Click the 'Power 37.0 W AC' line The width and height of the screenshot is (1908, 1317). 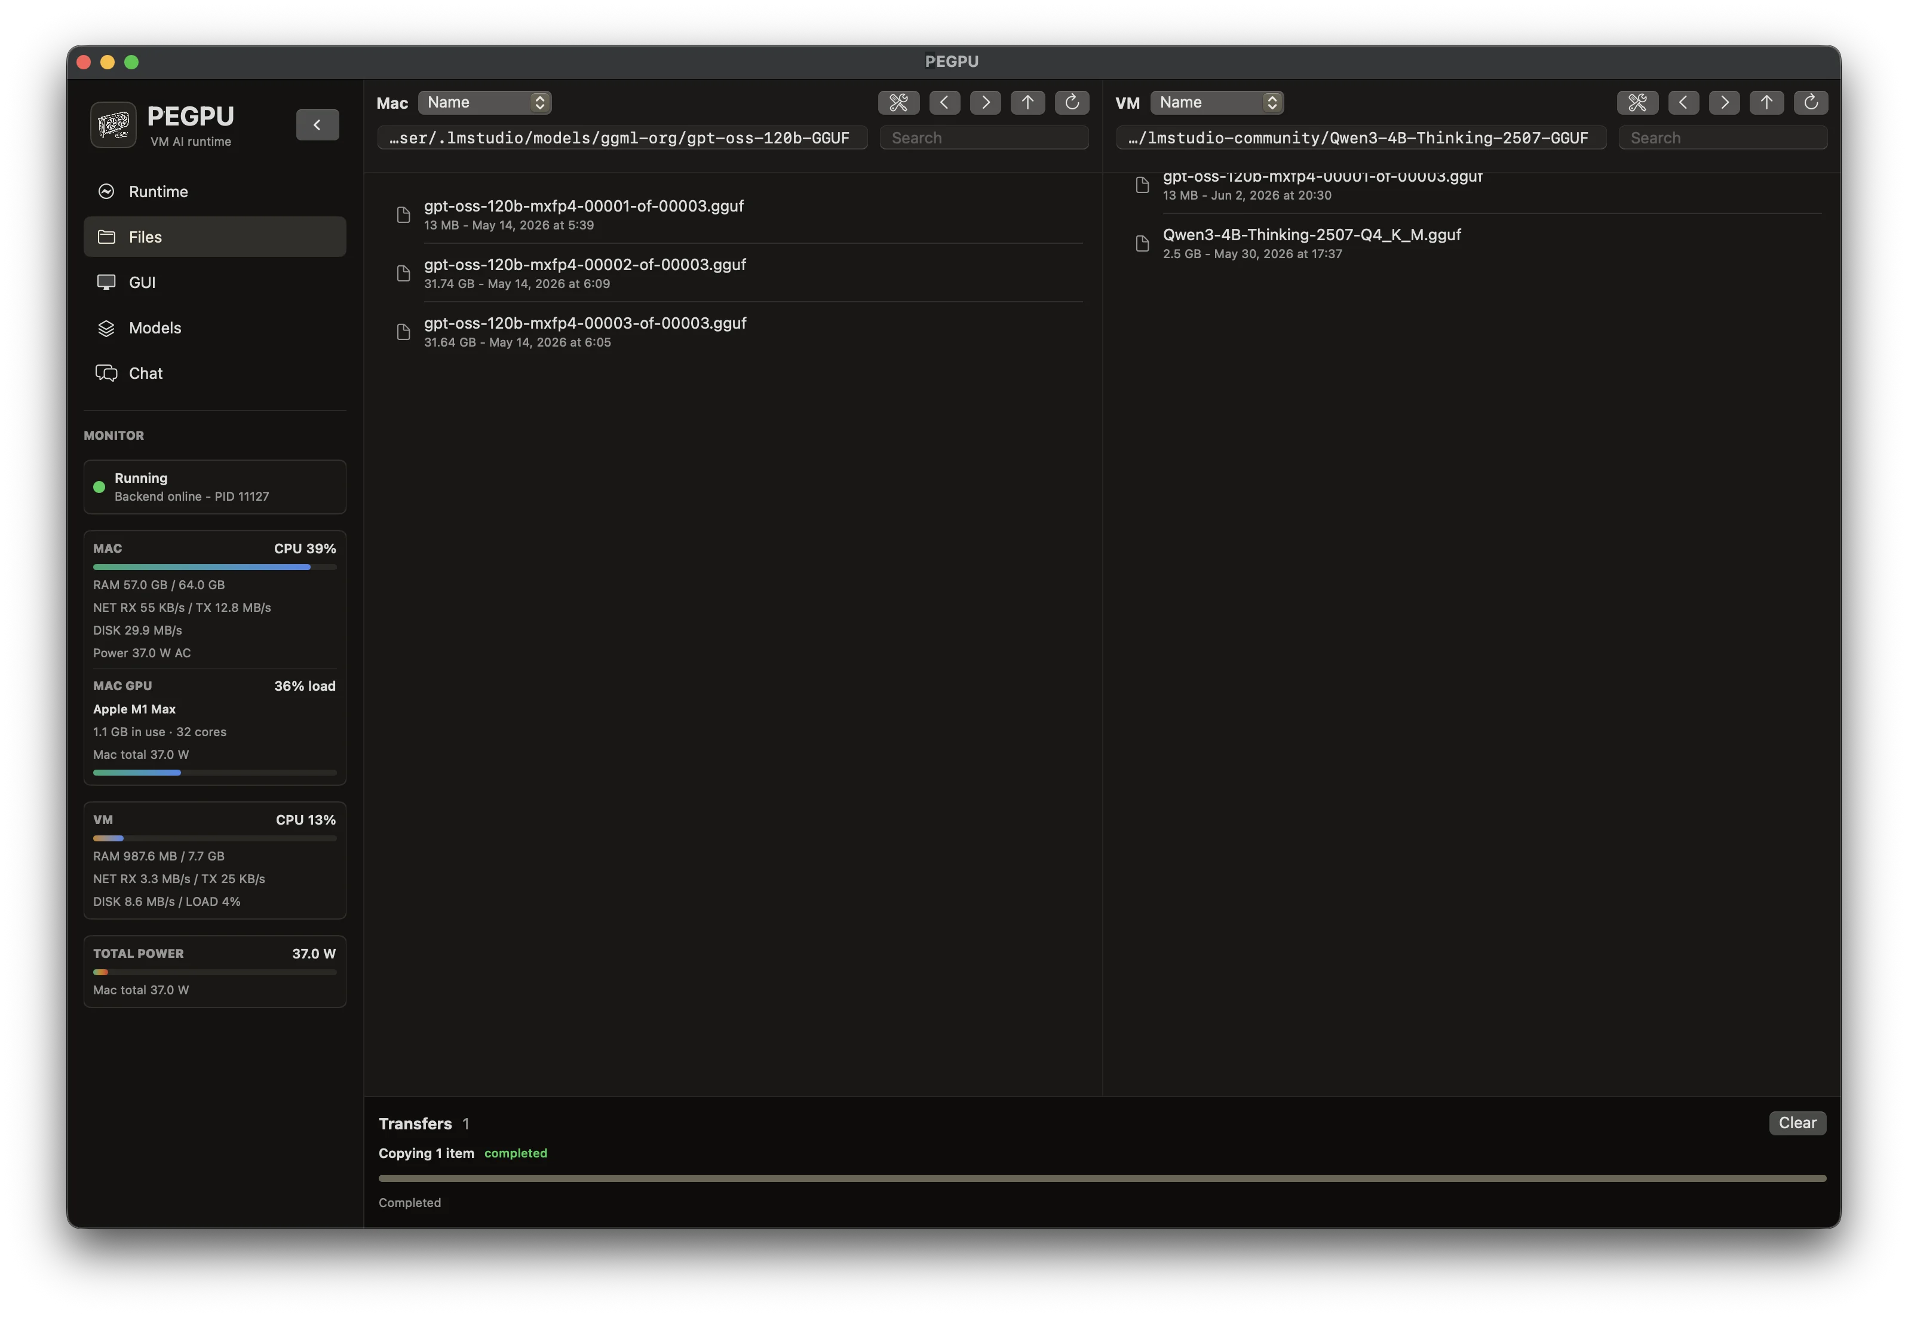(142, 653)
